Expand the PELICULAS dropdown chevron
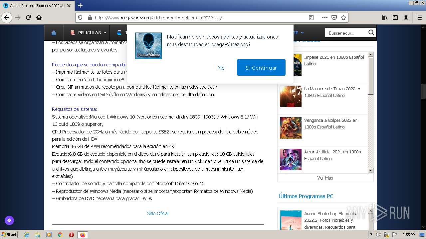426x239 pixels. pyautogui.click(x=105, y=33)
